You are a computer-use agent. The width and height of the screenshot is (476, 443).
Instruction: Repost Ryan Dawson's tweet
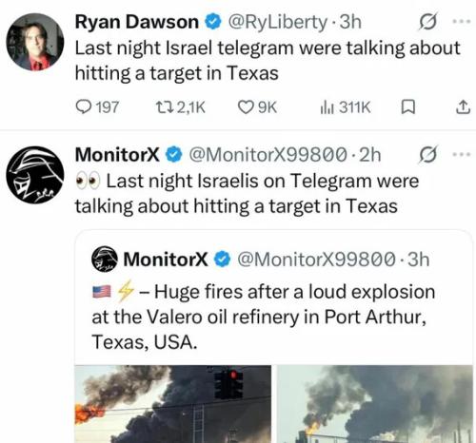(x=181, y=107)
